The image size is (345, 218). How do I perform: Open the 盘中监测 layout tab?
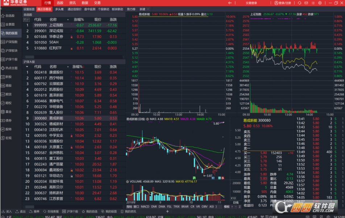pyautogui.click(x=90, y=9)
